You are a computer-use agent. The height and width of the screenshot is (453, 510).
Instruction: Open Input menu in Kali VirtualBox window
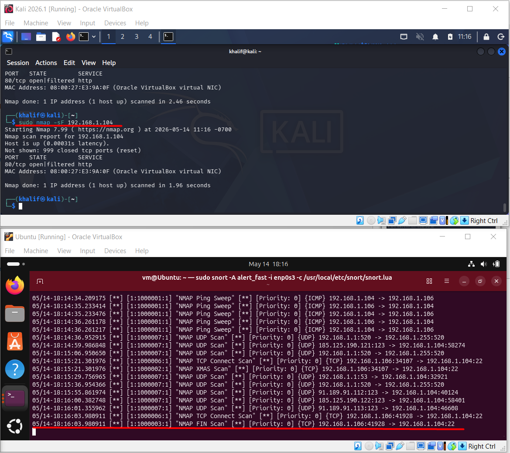click(x=88, y=23)
